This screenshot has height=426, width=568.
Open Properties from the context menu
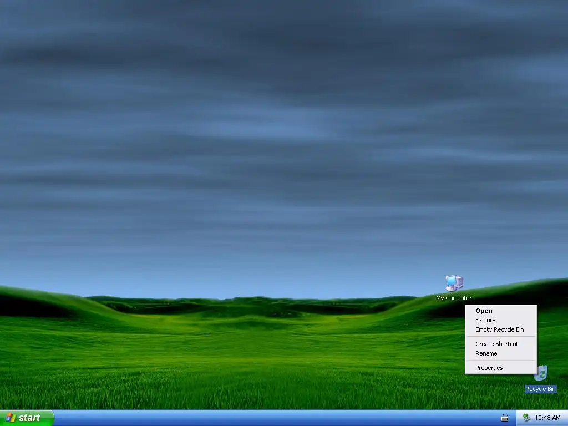click(501, 368)
